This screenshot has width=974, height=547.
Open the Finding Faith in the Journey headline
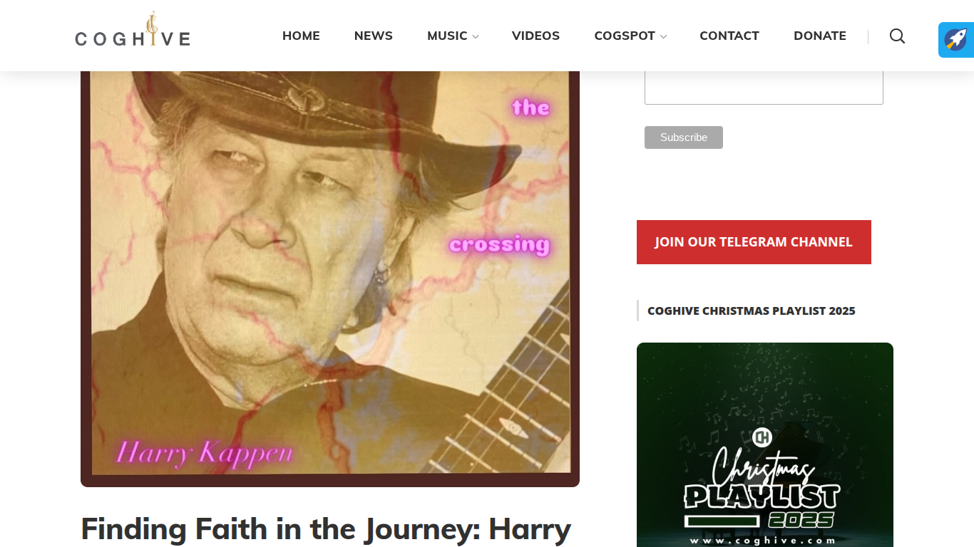[326, 529]
